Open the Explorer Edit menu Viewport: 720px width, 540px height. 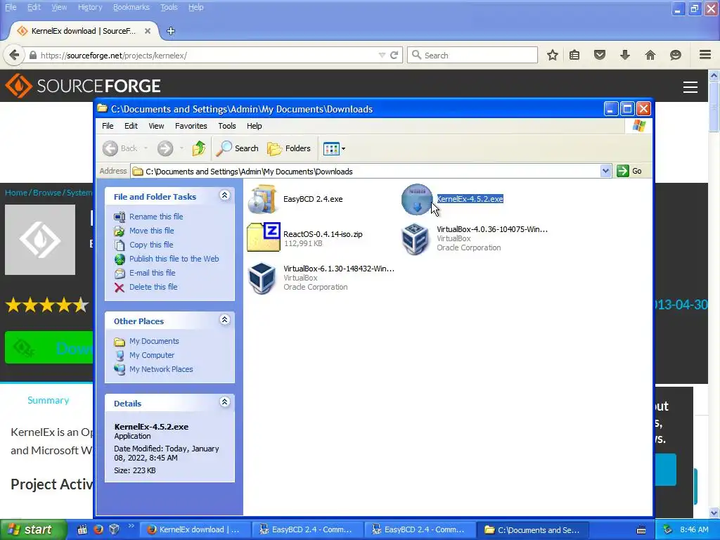[x=131, y=126]
